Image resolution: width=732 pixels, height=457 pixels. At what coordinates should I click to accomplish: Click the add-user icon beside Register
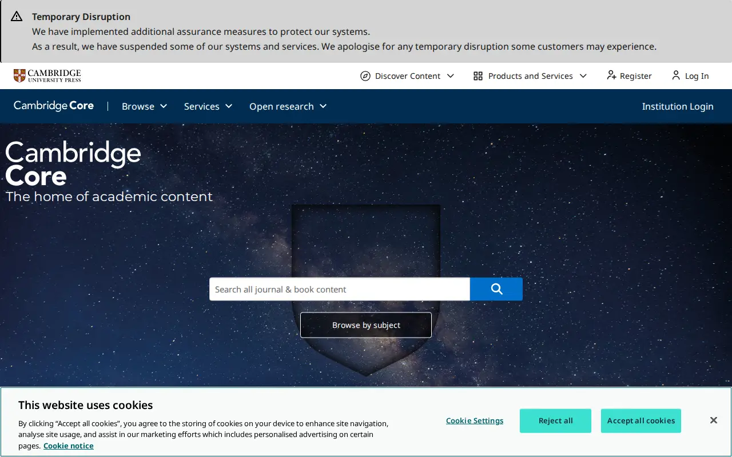pyautogui.click(x=611, y=75)
